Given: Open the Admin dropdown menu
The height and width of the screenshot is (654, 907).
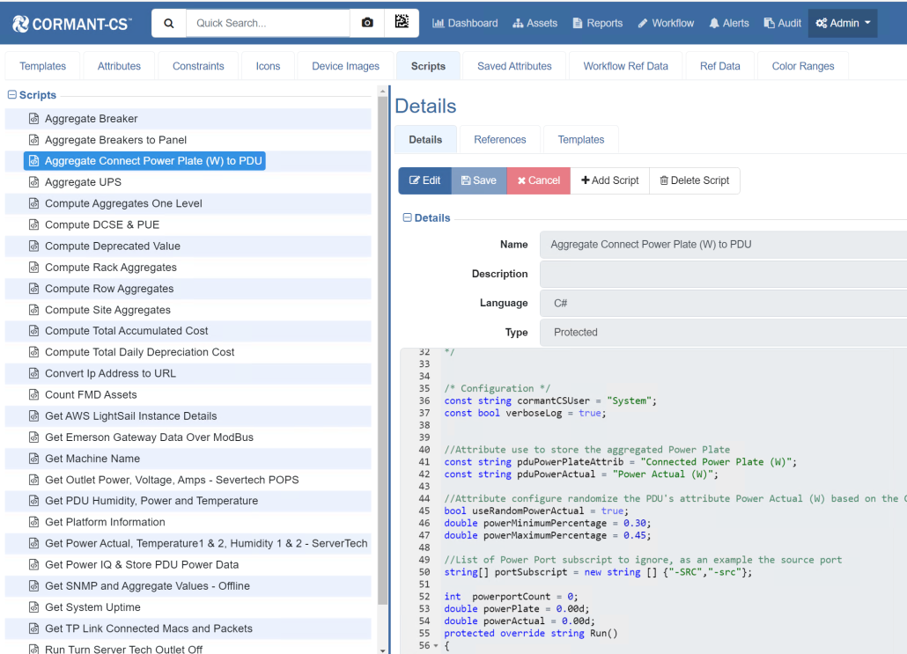Looking at the screenshot, I should coord(843,23).
